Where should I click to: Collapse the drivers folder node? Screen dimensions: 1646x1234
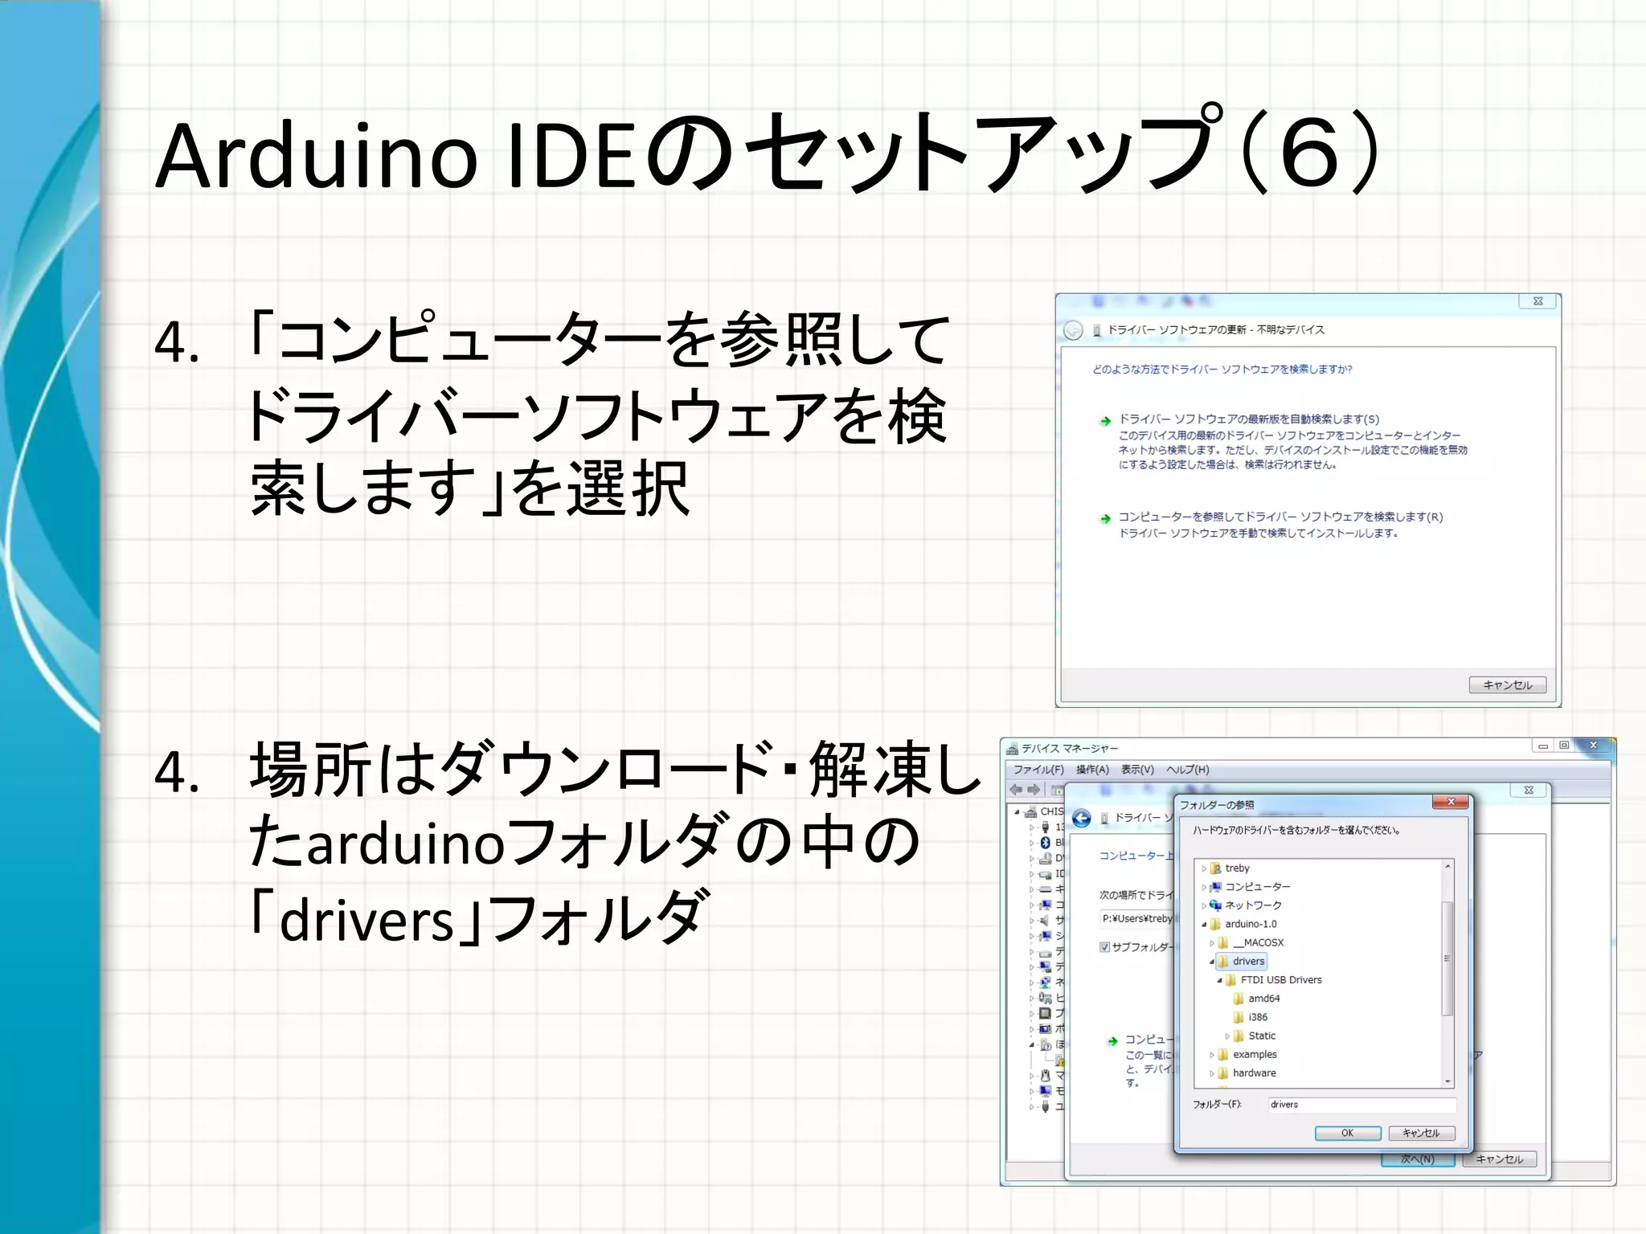pyautogui.click(x=1212, y=962)
